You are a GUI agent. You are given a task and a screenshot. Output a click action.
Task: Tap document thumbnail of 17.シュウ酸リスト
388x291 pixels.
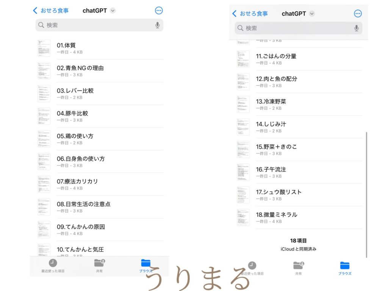243,195
